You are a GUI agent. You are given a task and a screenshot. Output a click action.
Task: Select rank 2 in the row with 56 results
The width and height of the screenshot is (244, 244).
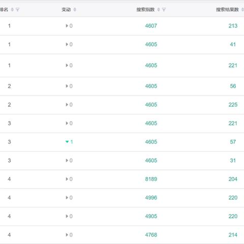click(9, 86)
